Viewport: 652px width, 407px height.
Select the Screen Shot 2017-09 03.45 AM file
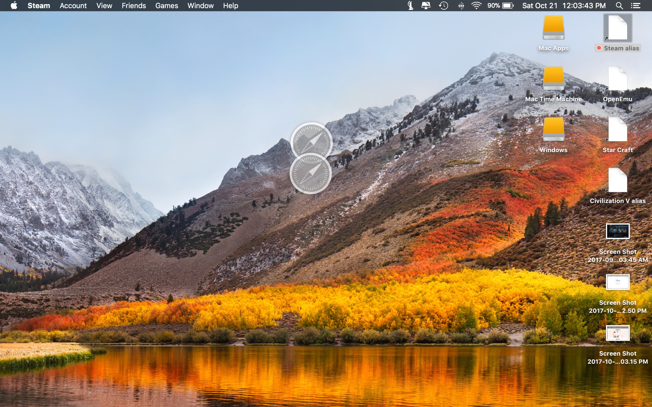[x=618, y=231]
